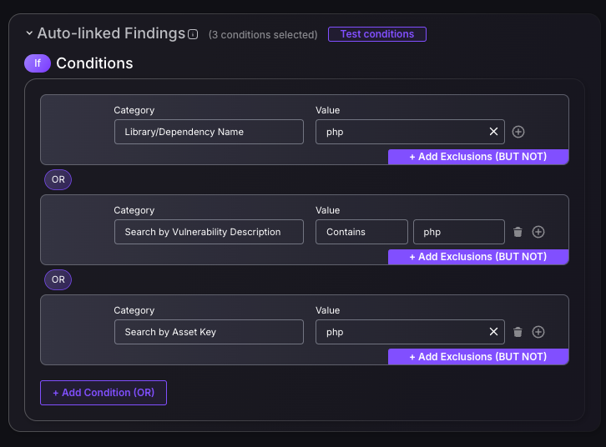Open Search by Vulnerability Description category dropdown
The width and height of the screenshot is (606, 447).
(x=209, y=232)
